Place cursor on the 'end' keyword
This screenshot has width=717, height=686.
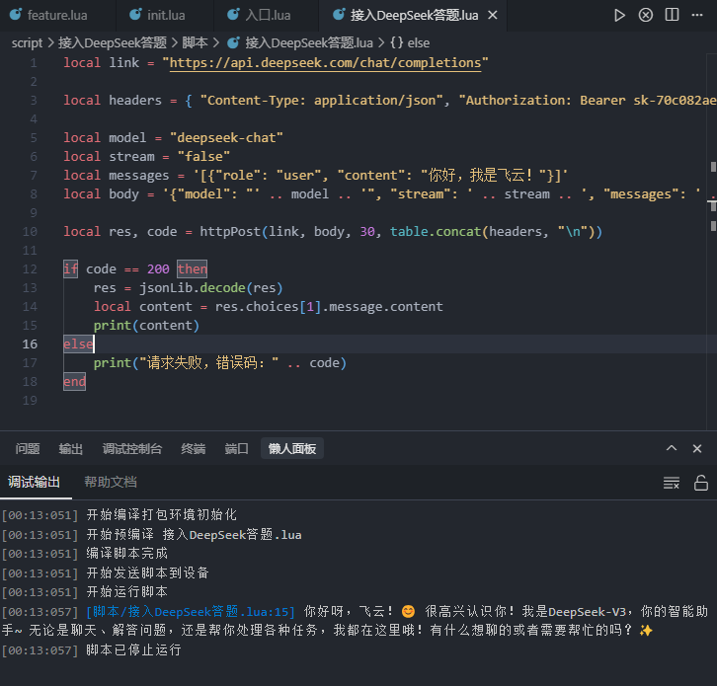pyautogui.click(x=74, y=381)
